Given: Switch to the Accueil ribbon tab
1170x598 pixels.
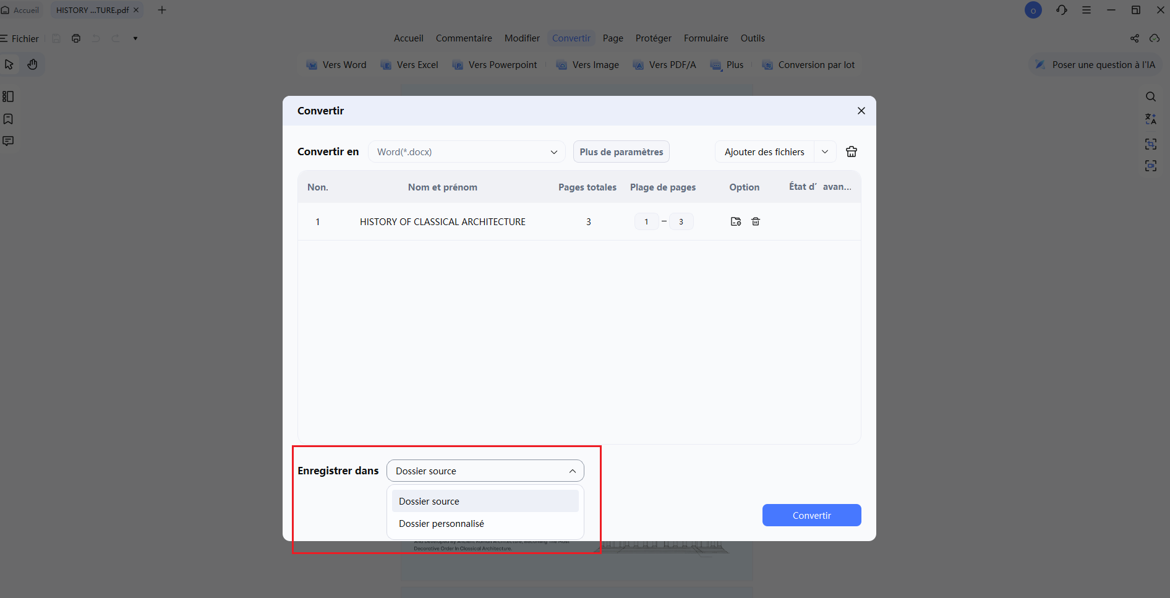Looking at the screenshot, I should coord(409,38).
